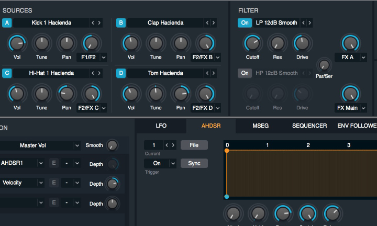
Task: Select previous sample for Tom Hacienda
Action: coord(207,73)
